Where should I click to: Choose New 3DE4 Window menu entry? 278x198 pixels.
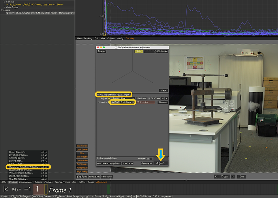point(28,179)
